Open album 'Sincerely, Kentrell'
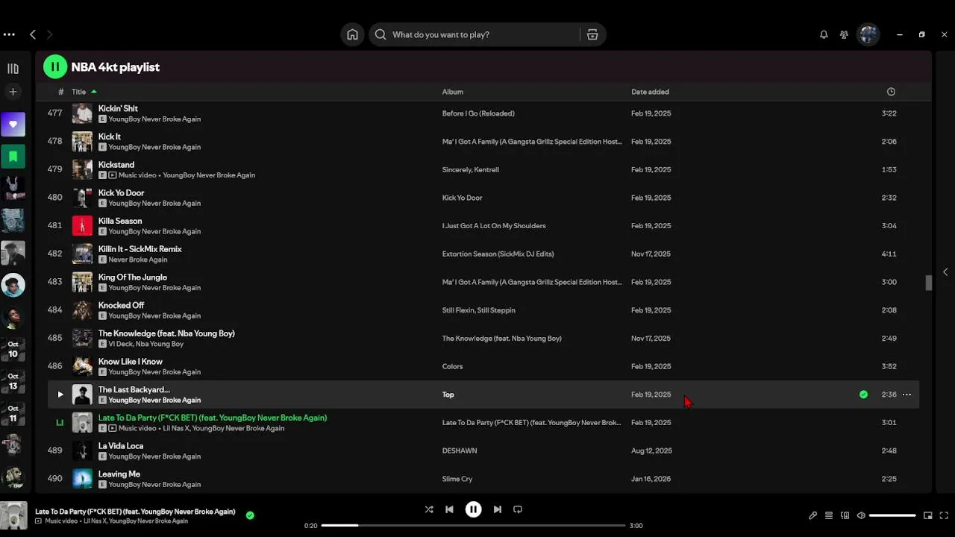This screenshot has height=537, width=955. click(x=470, y=169)
